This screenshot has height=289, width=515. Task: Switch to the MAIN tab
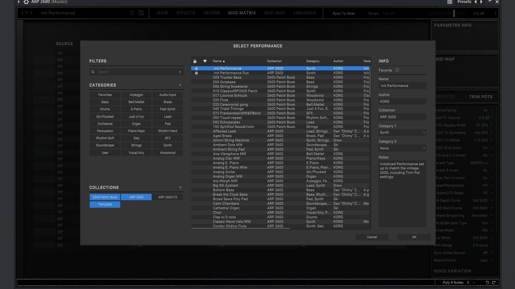point(162,13)
